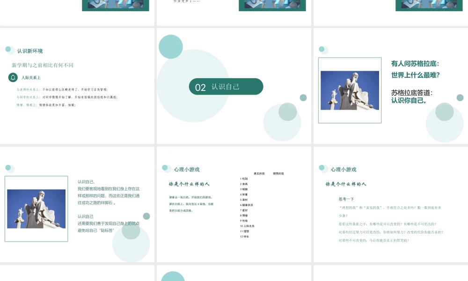Click the bell icon beside 人际关系上
Screen dimensions: 468x281
[13, 78]
